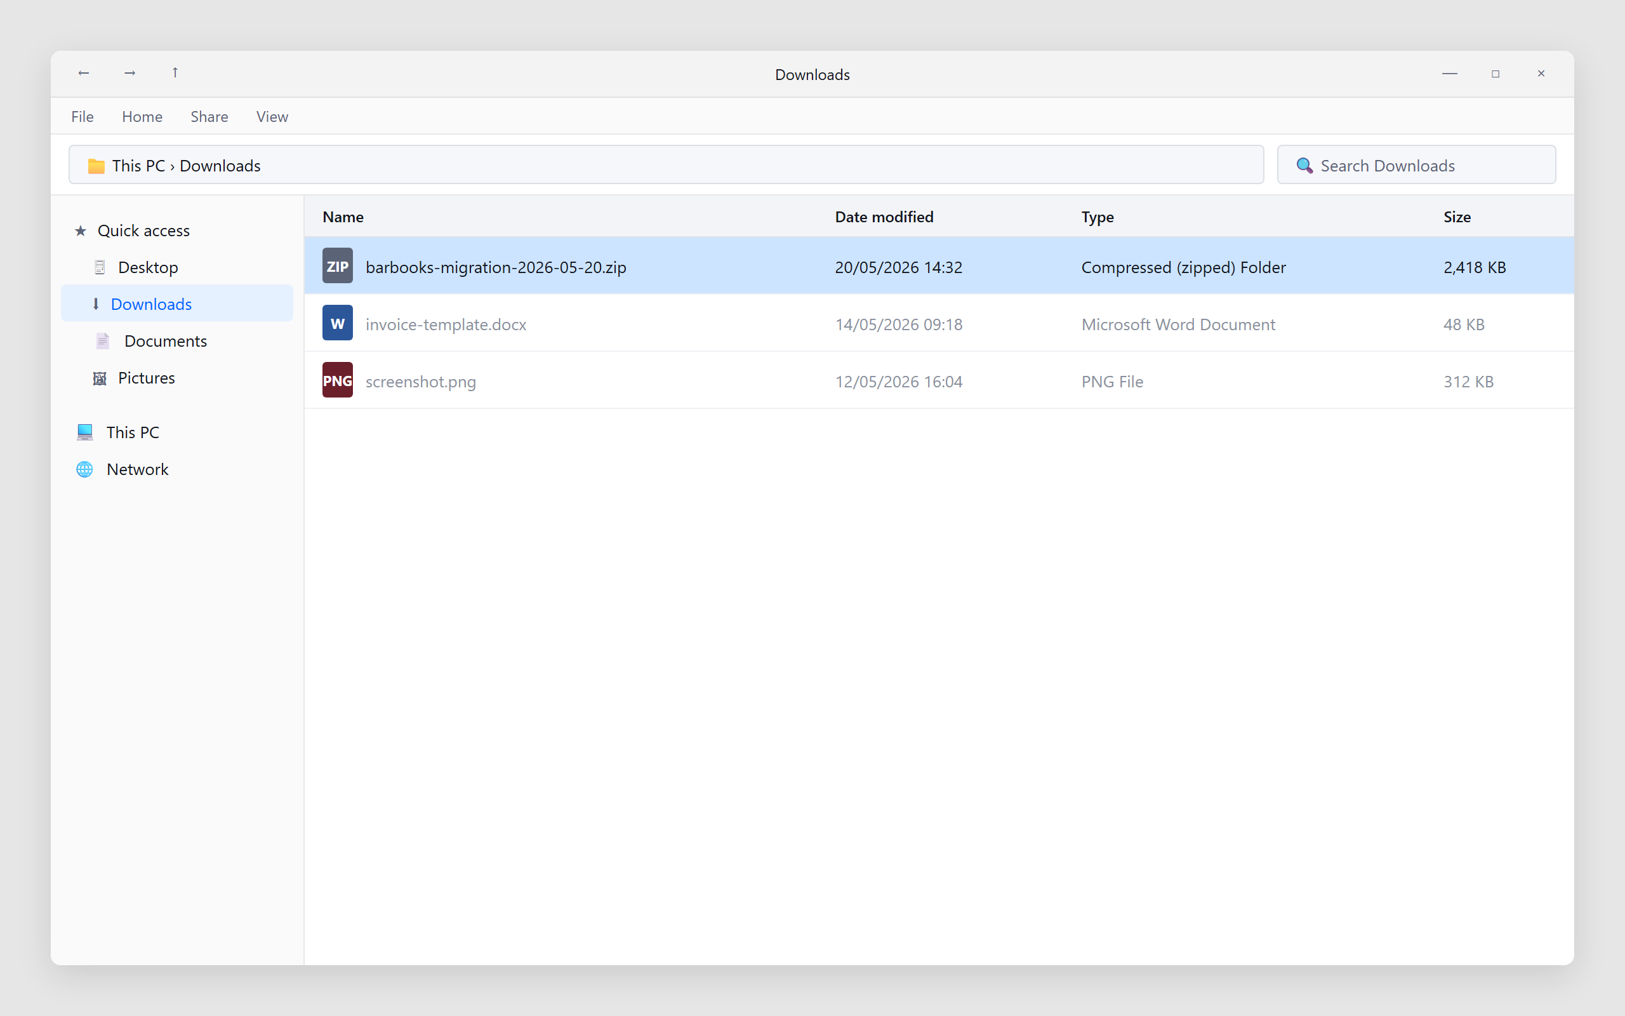Select invoice-template.docx file name
This screenshot has height=1016, width=1625.
click(446, 324)
